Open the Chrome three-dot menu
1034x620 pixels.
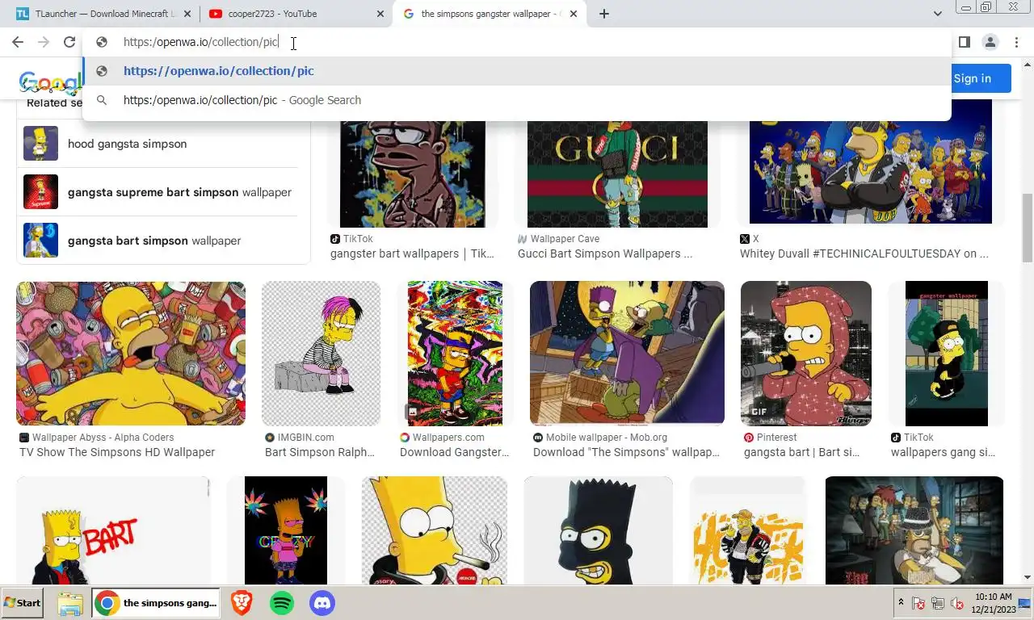point(1015,42)
